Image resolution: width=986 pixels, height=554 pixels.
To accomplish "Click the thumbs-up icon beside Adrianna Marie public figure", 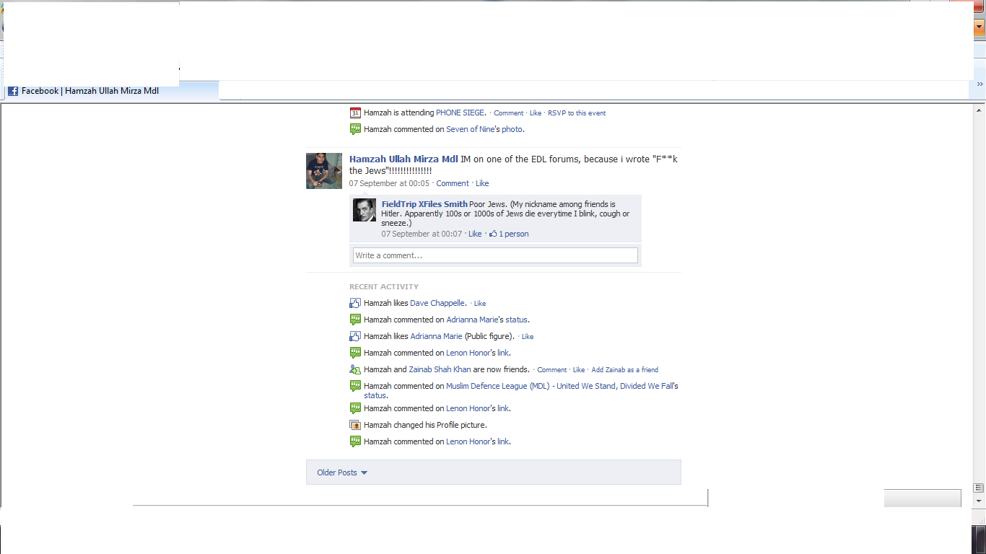I will [x=354, y=336].
